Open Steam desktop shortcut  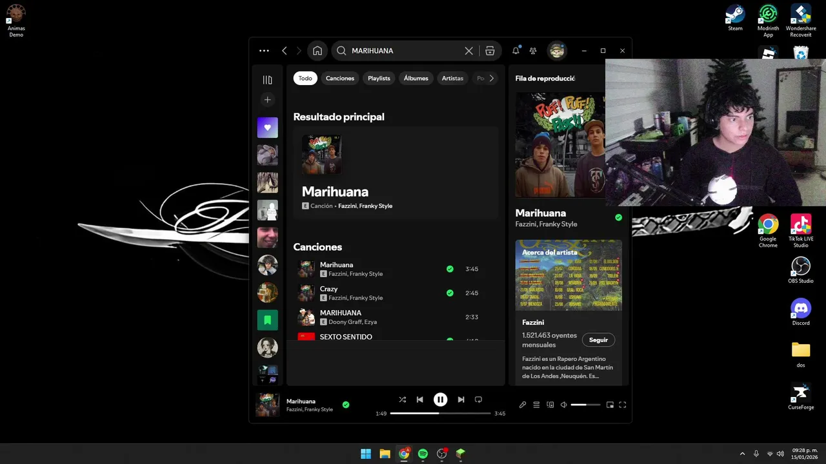(735, 18)
